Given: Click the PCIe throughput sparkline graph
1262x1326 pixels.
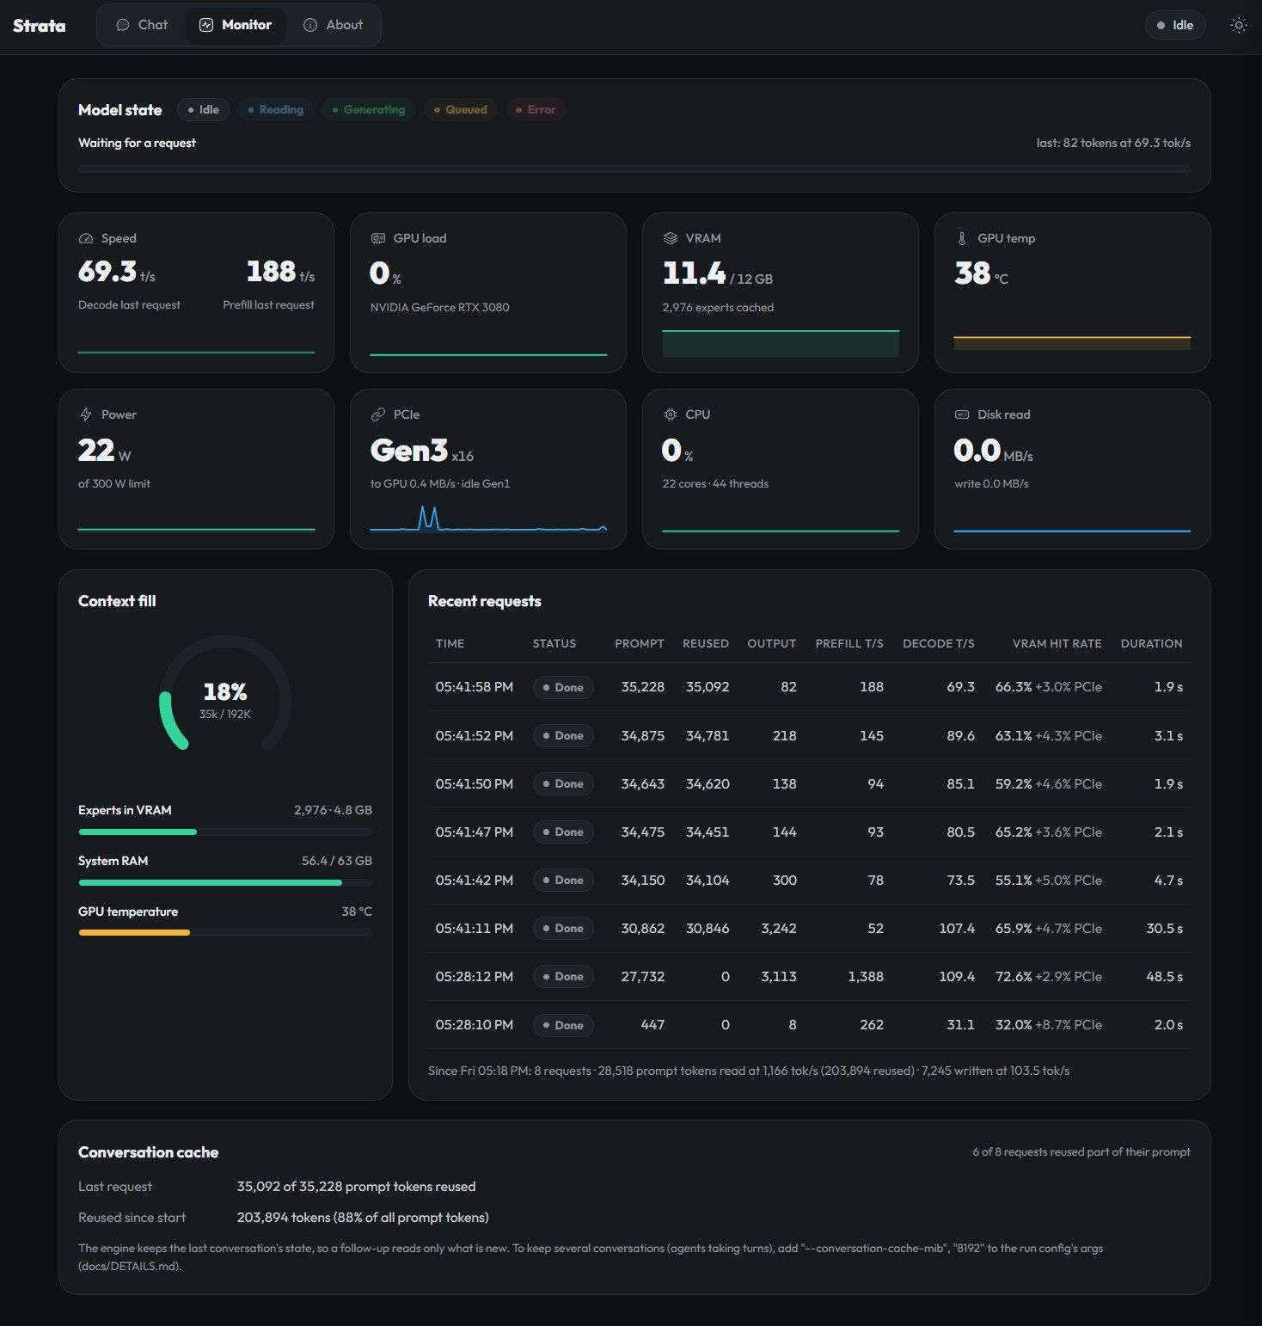Looking at the screenshot, I should click(x=488, y=519).
